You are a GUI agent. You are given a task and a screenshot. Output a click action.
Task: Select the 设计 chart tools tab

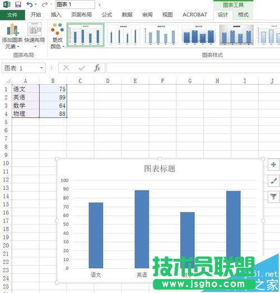pyautogui.click(x=223, y=15)
